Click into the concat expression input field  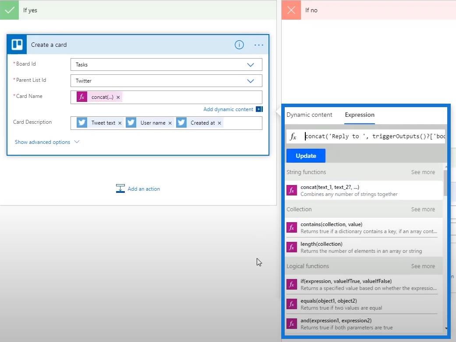tap(375, 136)
